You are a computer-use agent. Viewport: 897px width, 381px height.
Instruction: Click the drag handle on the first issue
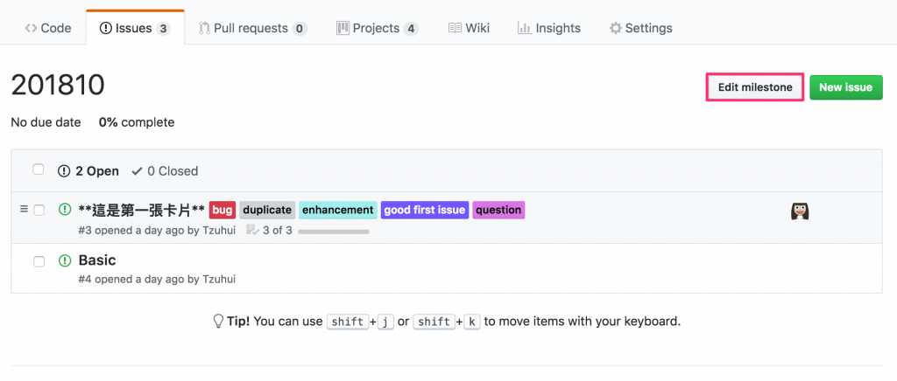click(x=24, y=209)
